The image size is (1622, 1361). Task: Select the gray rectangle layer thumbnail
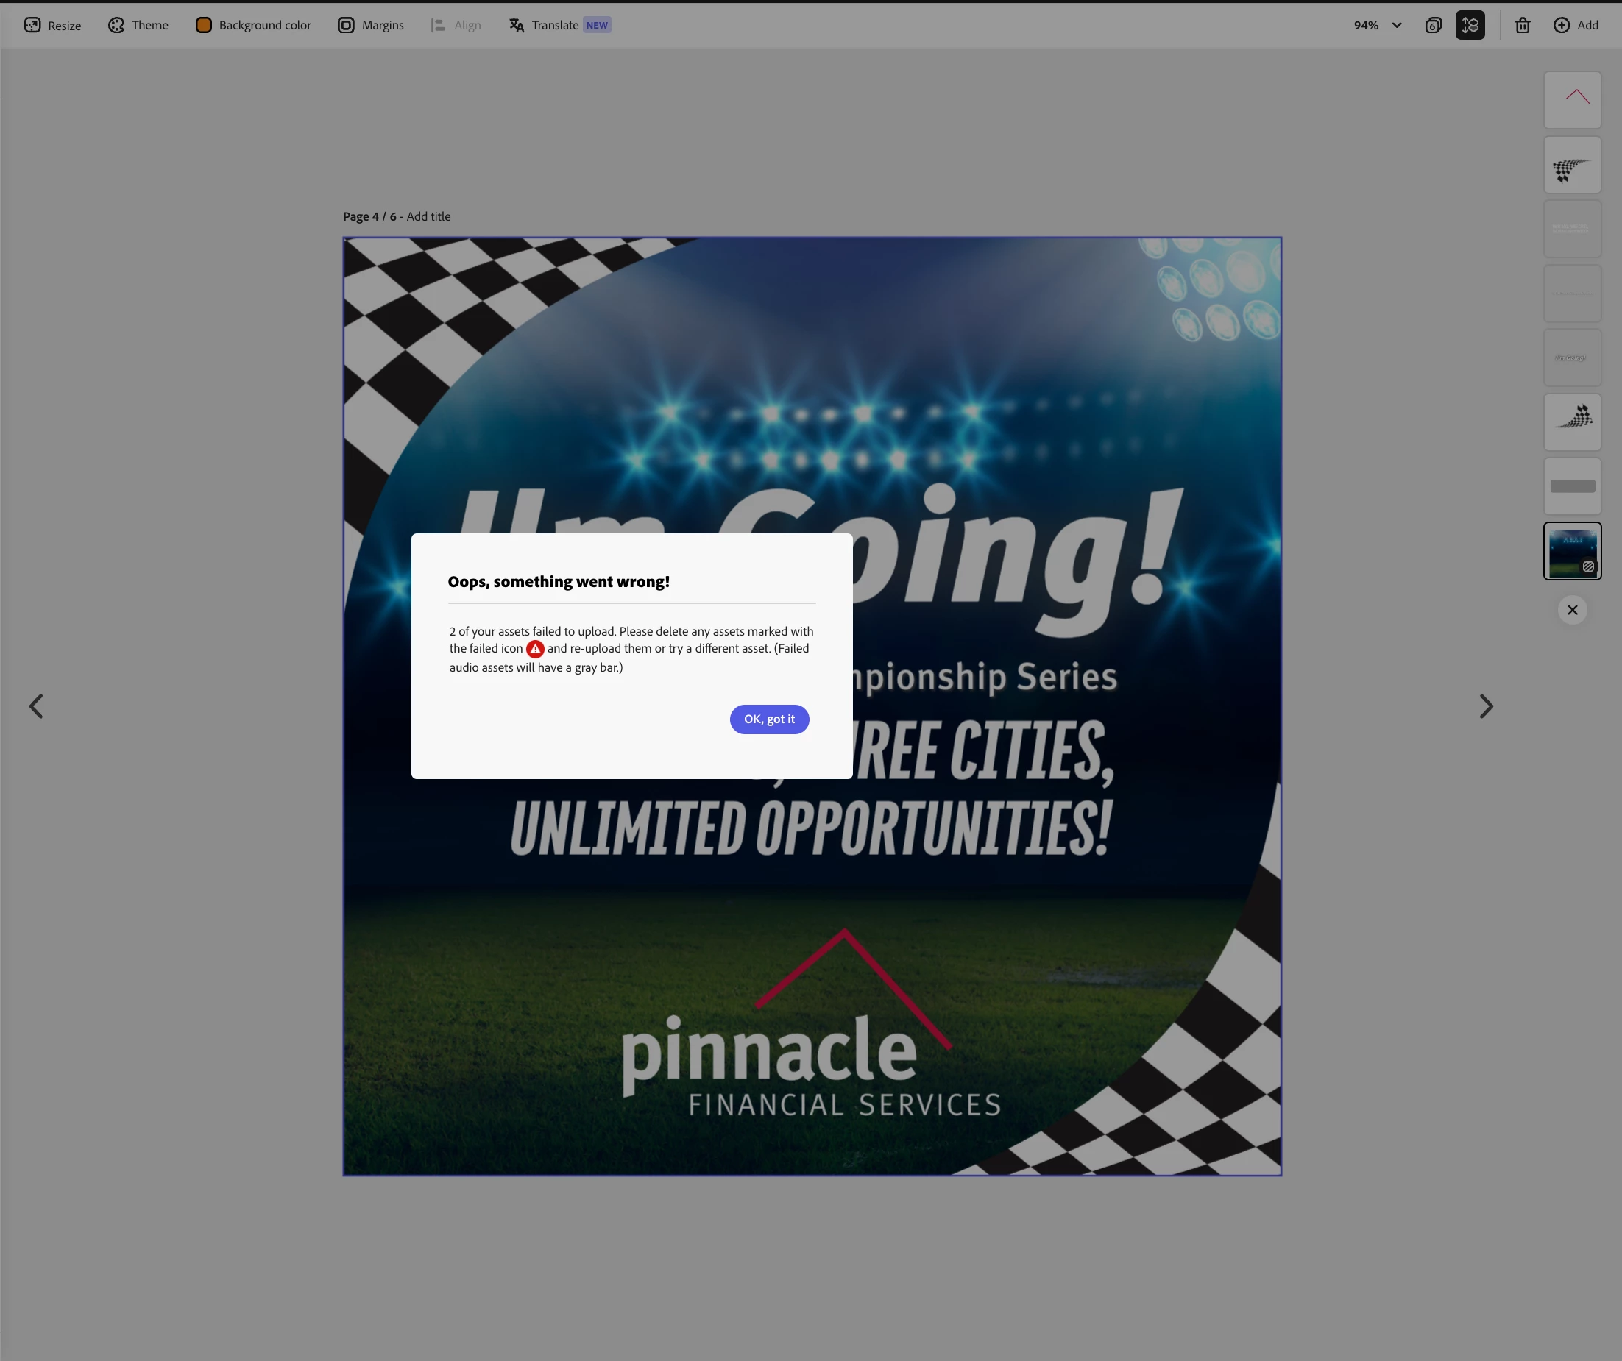tap(1572, 486)
